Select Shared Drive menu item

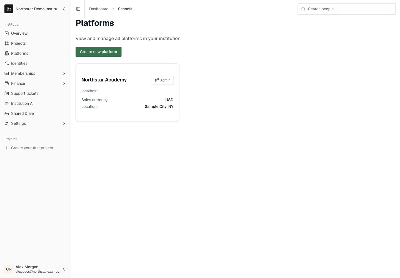[x=36, y=113]
